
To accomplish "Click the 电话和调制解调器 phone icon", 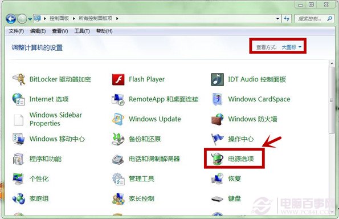I will click(118, 160).
